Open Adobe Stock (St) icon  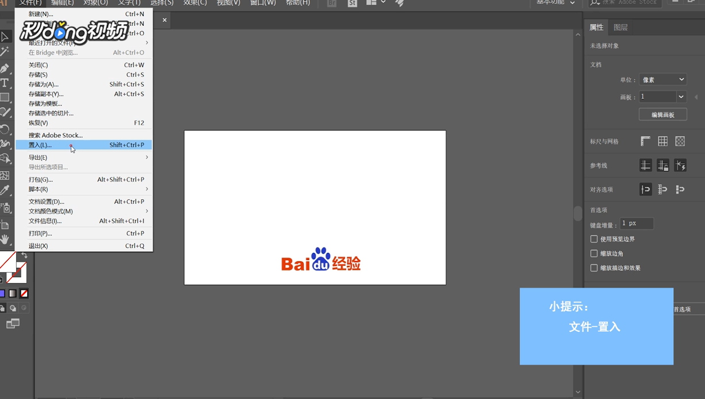pyautogui.click(x=352, y=3)
